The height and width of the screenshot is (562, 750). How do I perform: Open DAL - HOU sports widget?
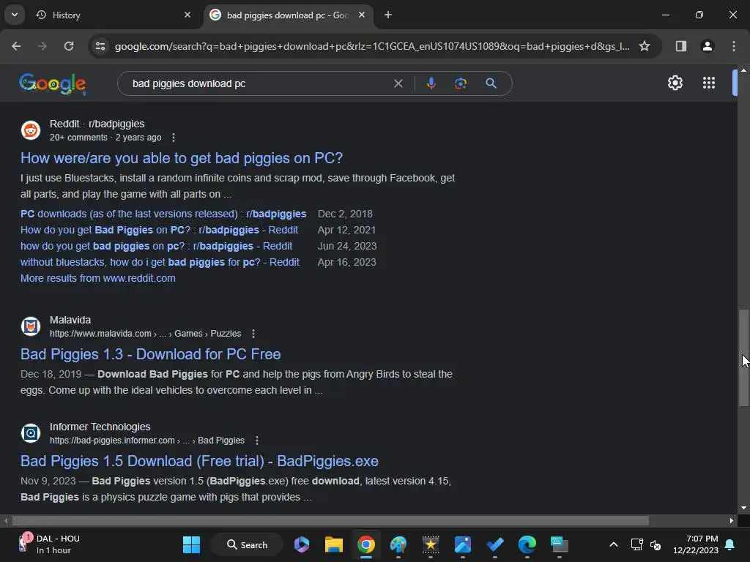48,544
